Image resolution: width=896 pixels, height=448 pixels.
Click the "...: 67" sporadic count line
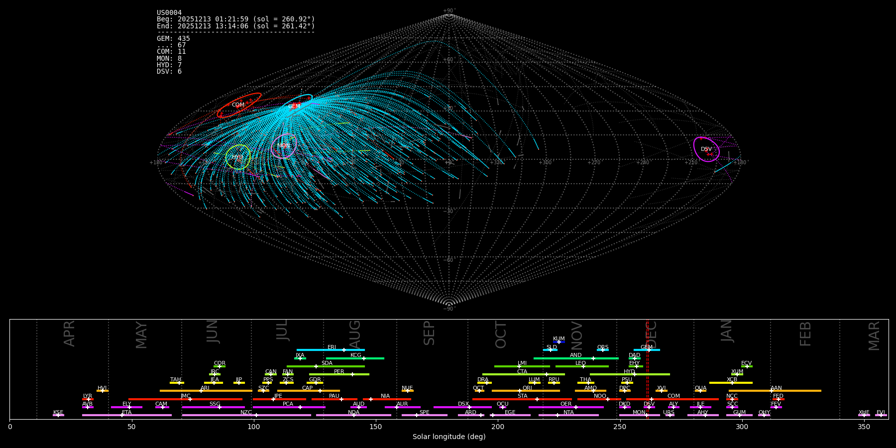coord(171,45)
